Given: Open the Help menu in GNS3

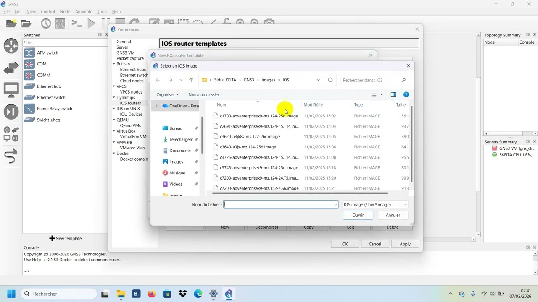Looking at the screenshot, I should pos(116,12).
